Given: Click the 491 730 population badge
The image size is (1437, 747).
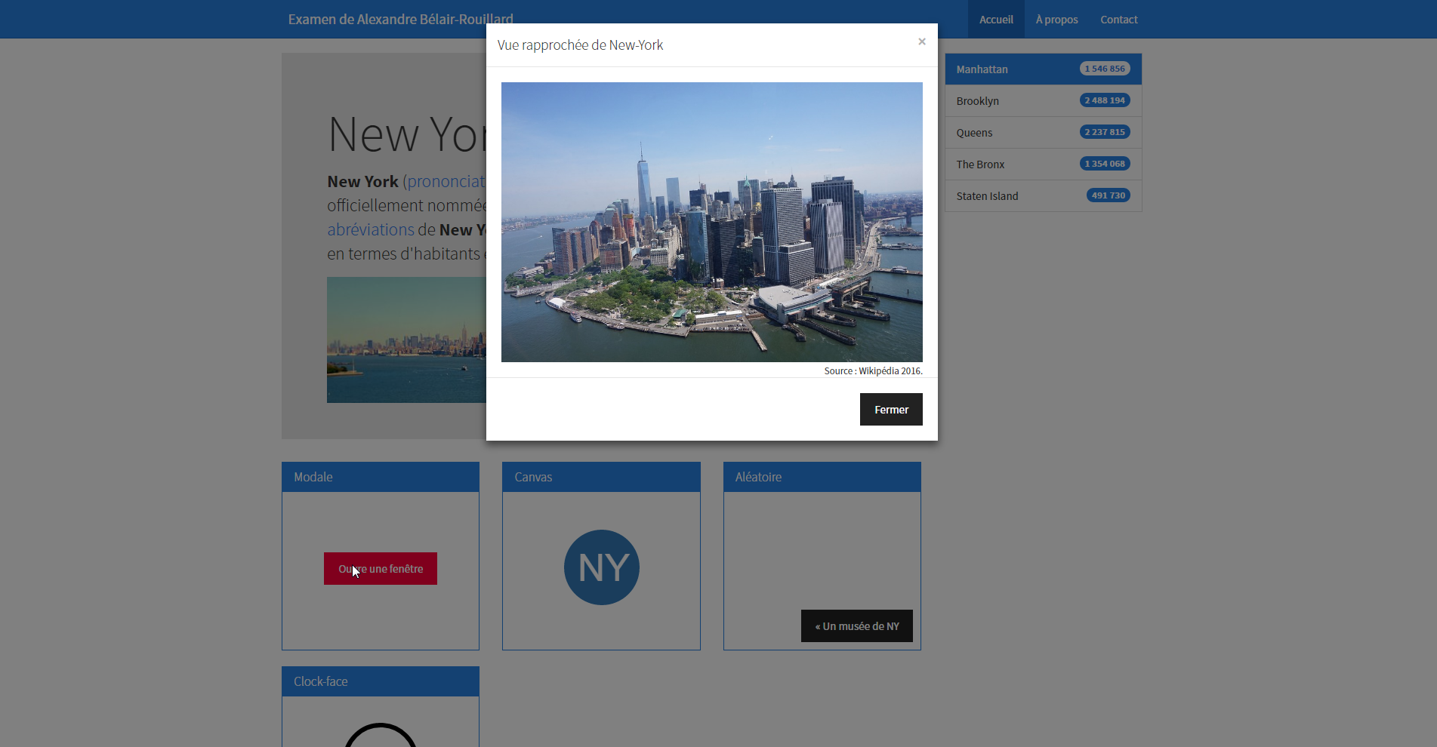Looking at the screenshot, I should 1109,195.
